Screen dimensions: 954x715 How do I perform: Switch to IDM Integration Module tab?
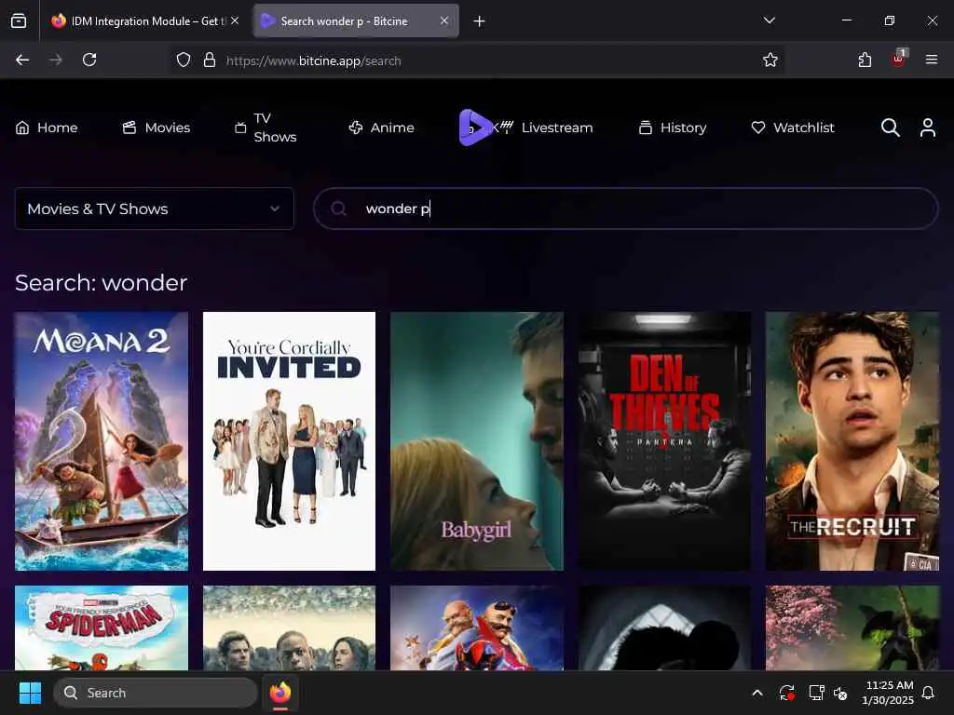coord(144,21)
